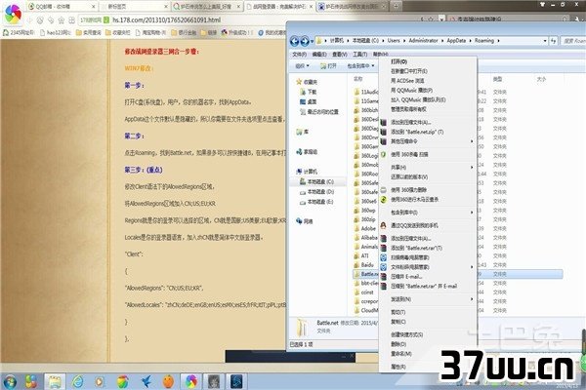This screenshot has width=586, height=390.
Task: Sort by the 类型 column header
Action: [497, 80]
